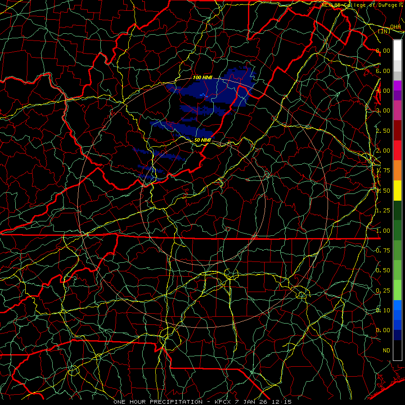Select the dark red swatch beside 2.50
This screenshot has width=405, height=405.
tap(397, 130)
